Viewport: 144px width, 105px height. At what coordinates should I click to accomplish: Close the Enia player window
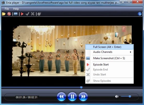pyautogui.click(x=137, y=2)
